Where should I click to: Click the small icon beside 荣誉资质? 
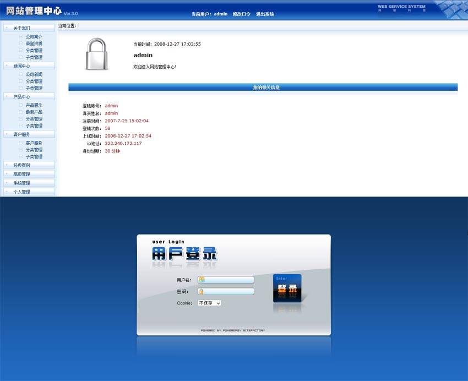pyautogui.click(x=21, y=43)
